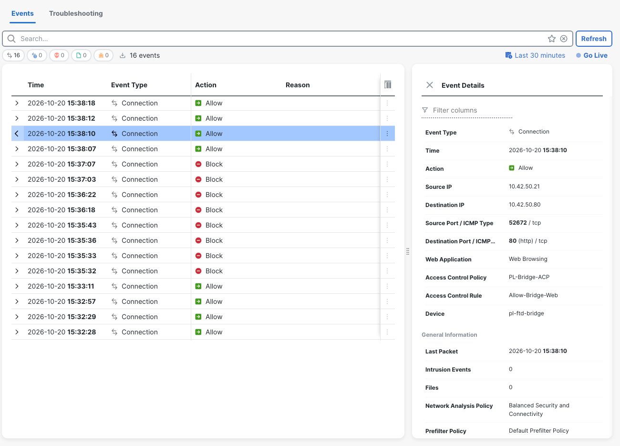This screenshot has width=620, height=446.
Task: Save search with the star icon
Action: pos(552,39)
